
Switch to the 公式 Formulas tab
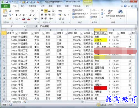pyautogui.click(x=42, y=6)
